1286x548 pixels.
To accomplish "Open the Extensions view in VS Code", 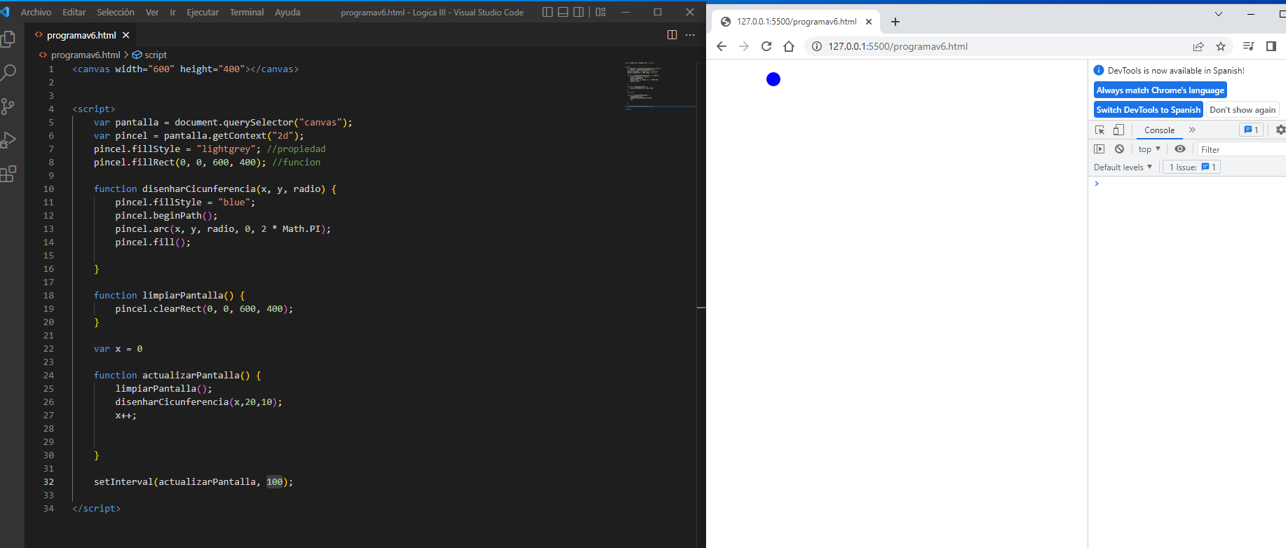I will (x=8, y=174).
